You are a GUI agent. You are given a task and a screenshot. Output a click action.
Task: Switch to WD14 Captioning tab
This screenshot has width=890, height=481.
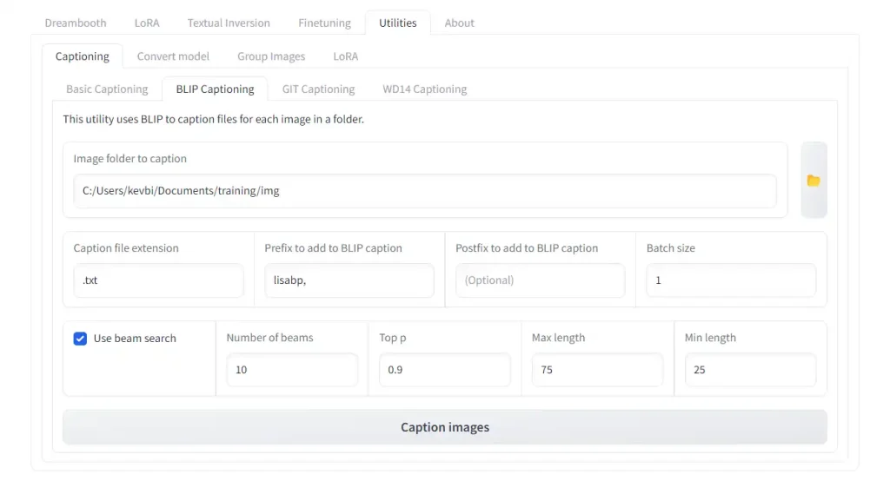(x=424, y=89)
